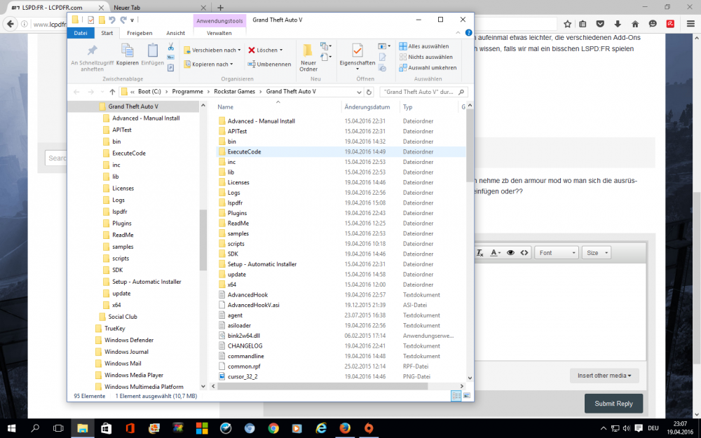The width and height of the screenshot is (701, 438).
Task: Click the remove formatting Tx icon
Action: [479, 252]
